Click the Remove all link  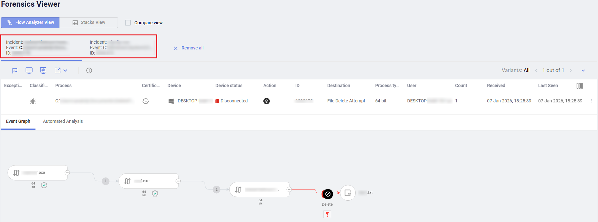[x=189, y=48]
